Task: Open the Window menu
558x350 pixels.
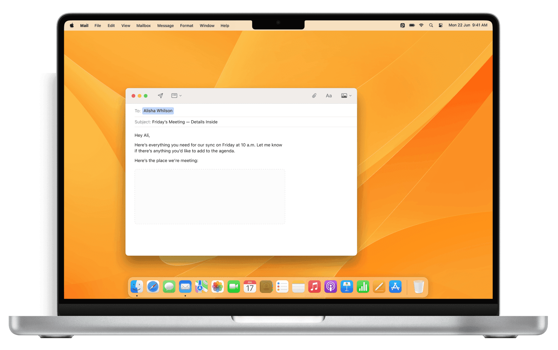Action: [x=207, y=26]
